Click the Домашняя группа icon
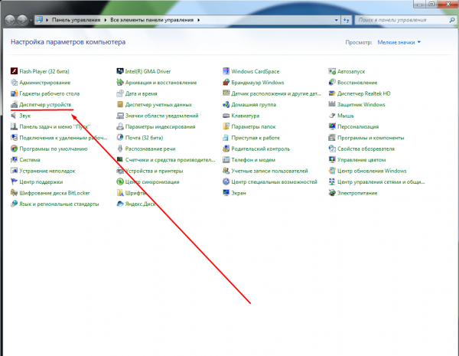 pyautogui.click(x=226, y=104)
